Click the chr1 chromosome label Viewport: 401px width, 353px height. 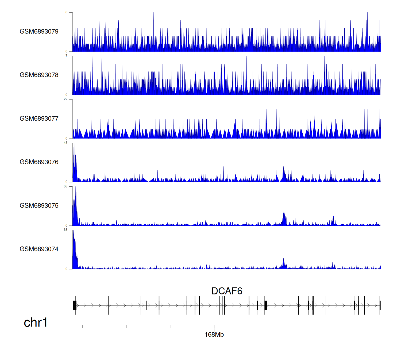pos(36,323)
